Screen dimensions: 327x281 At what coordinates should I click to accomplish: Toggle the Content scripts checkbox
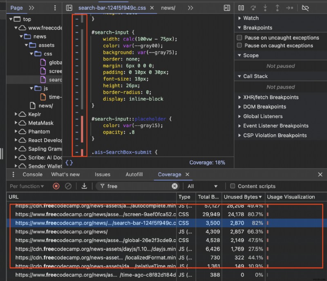click(233, 186)
